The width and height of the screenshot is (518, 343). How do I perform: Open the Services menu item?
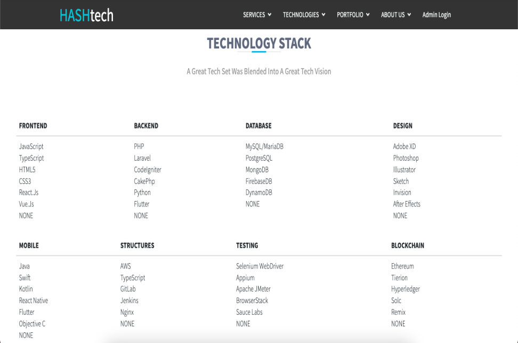click(x=254, y=15)
